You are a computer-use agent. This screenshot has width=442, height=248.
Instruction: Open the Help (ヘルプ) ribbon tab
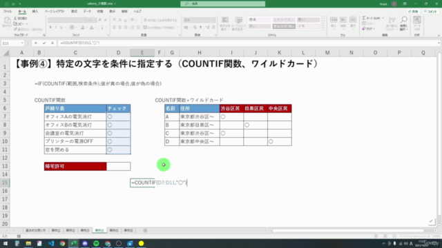coord(137,12)
